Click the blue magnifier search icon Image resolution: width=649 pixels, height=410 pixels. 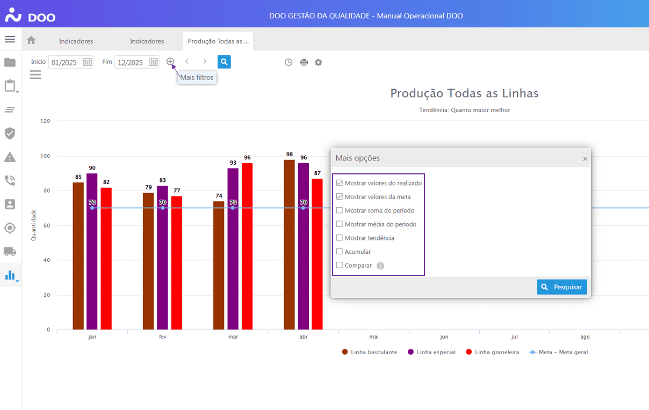coord(224,62)
